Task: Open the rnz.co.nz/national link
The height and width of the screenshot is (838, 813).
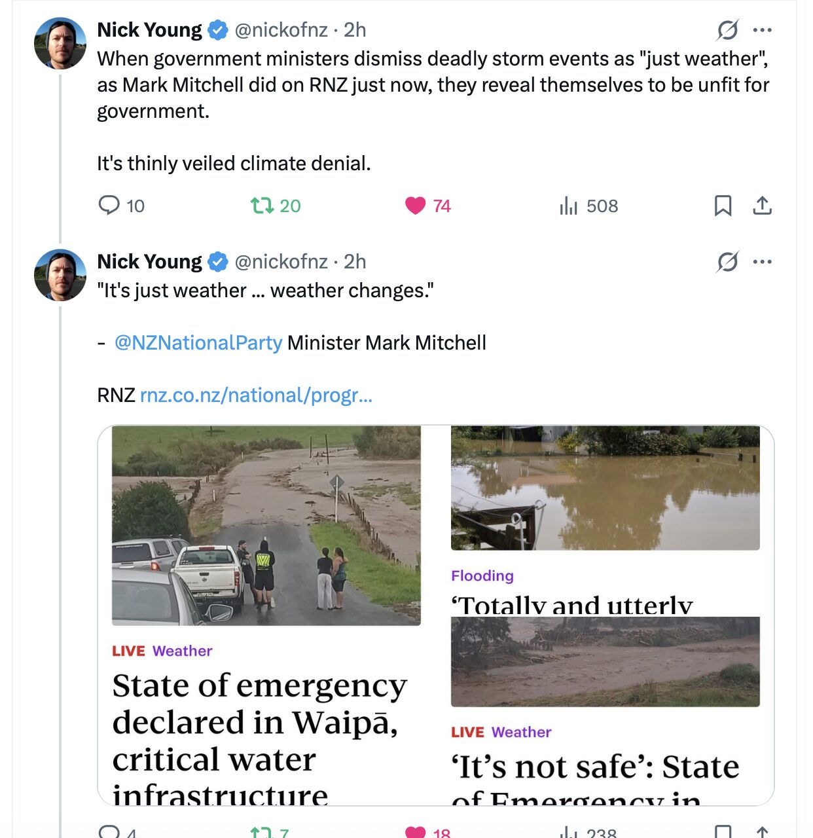Action: (256, 395)
